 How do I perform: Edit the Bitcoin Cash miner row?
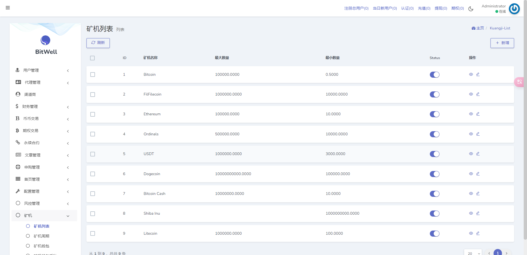[478, 194]
